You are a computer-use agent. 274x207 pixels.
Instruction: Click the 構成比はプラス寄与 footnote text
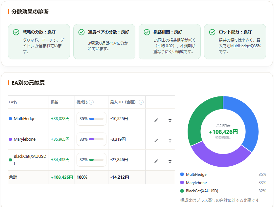tap(220, 200)
